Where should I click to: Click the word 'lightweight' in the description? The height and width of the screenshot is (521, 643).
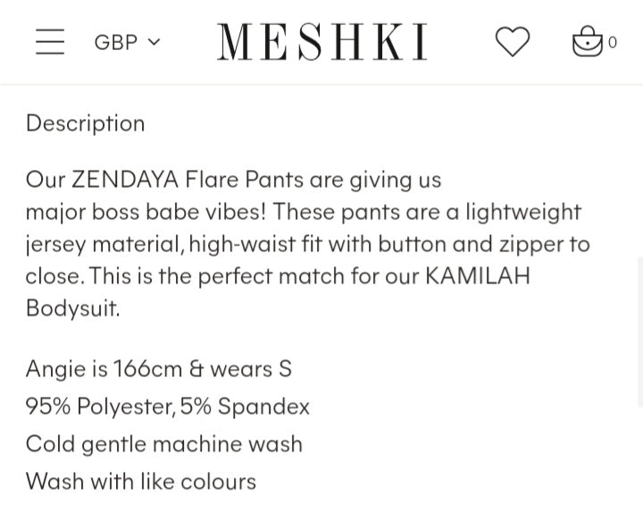pos(523,212)
